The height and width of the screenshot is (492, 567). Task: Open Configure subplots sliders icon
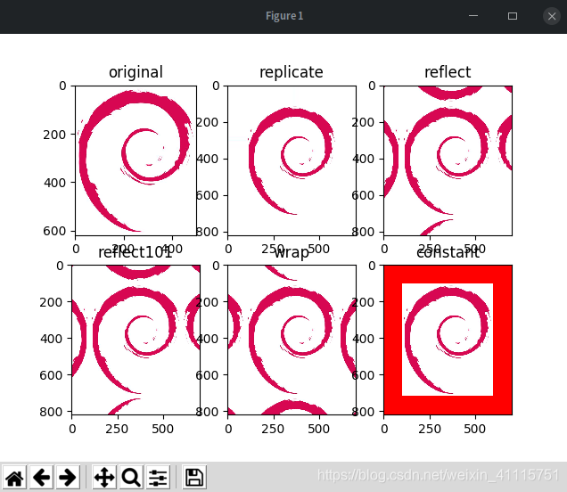pyautogui.click(x=158, y=478)
